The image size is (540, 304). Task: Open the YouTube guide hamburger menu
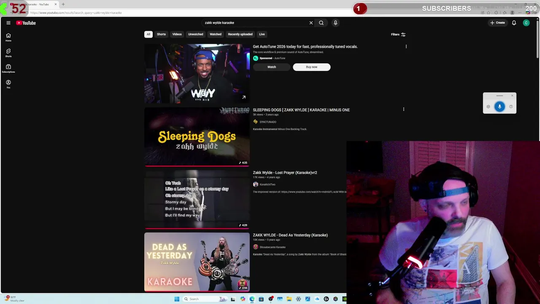tap(8, 23)
